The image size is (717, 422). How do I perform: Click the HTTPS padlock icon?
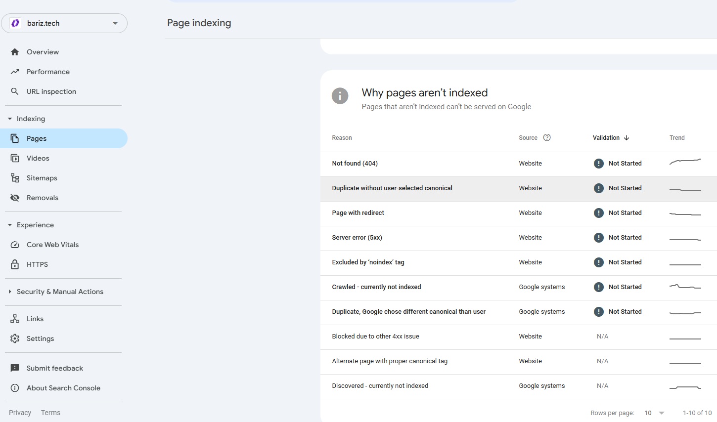15,264
